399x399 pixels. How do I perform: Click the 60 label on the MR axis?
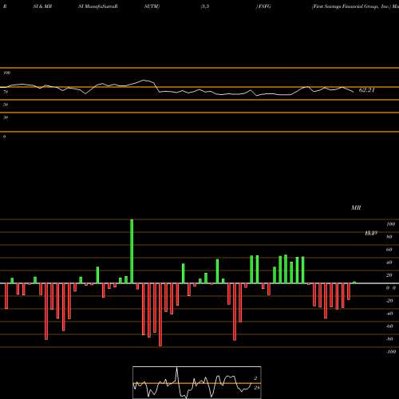[x=389, y=250]
